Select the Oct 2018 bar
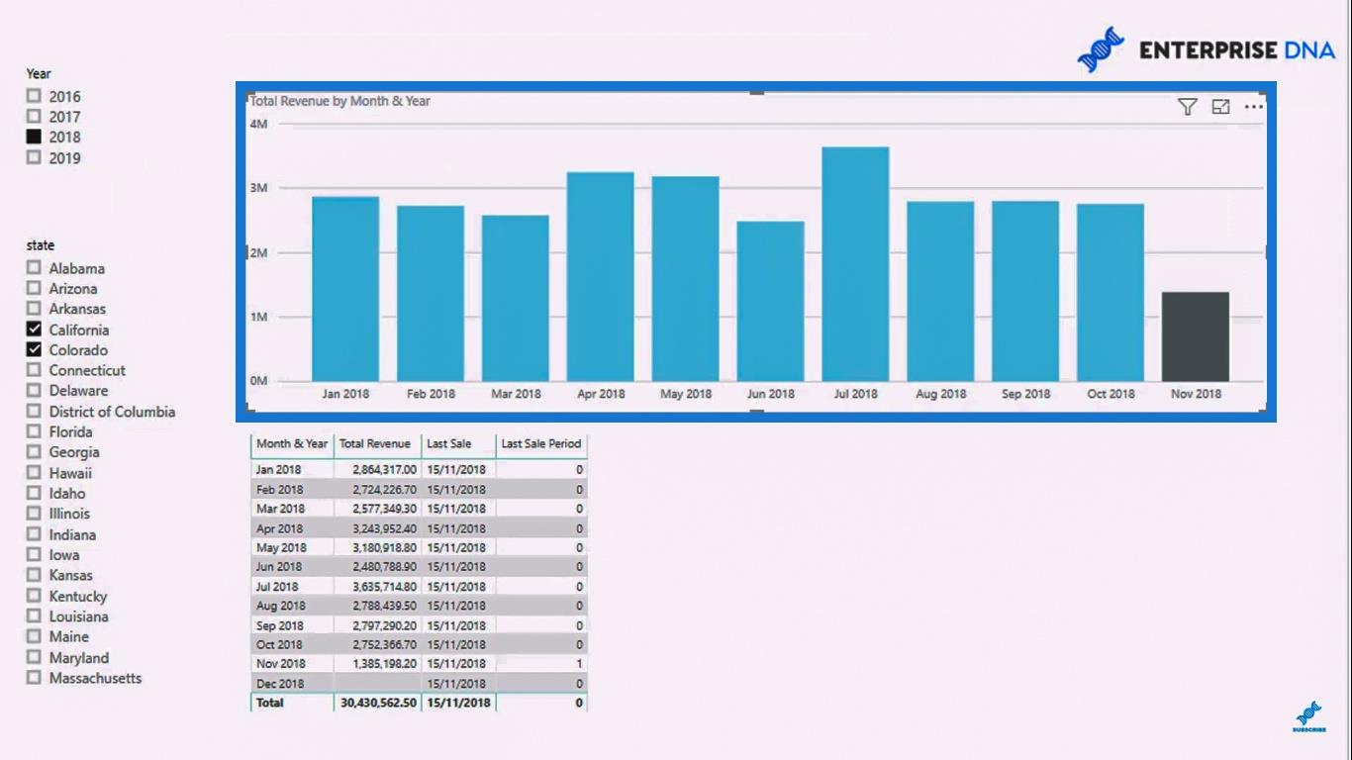The width and height of the screenshot is (1352, 760). (1111, 292)
